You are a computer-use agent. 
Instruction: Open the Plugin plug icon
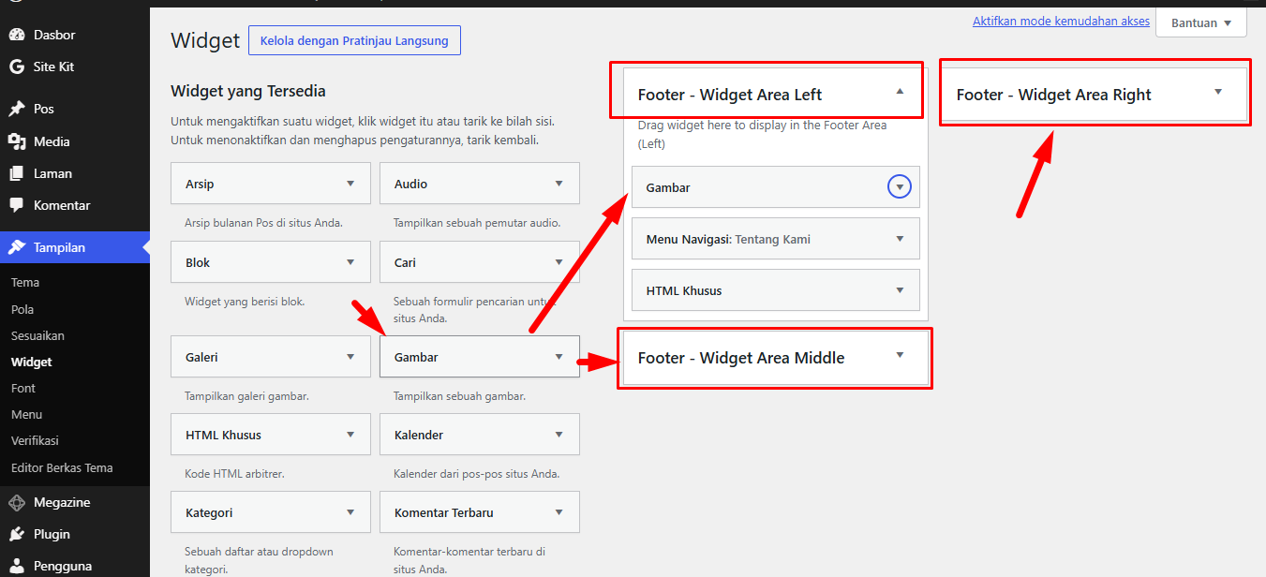(x=17, y=534)
